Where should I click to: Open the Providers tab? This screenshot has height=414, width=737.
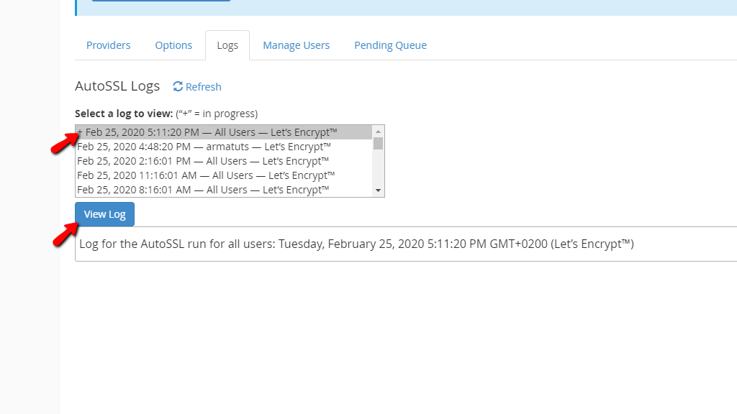click(x=108, y=45)
